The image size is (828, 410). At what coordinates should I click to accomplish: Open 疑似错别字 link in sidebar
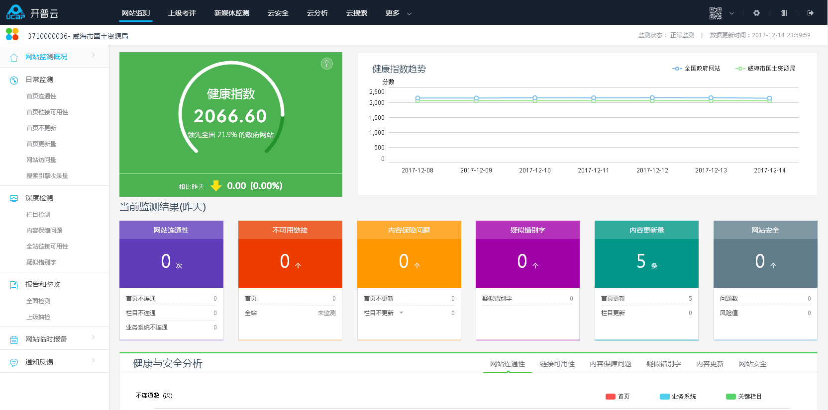tap(41, 262)
